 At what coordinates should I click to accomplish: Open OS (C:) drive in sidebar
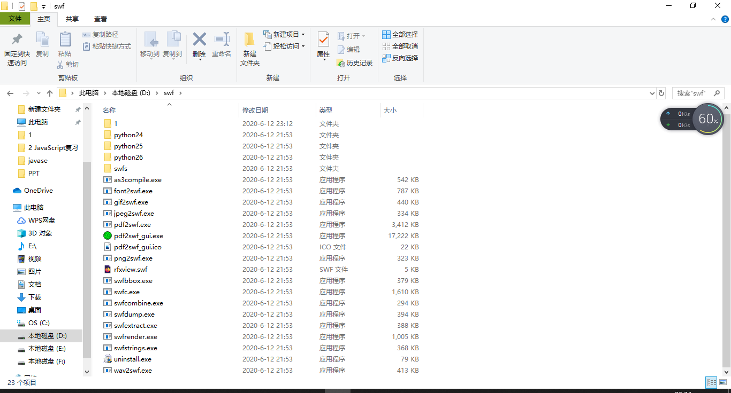point(39,323)
